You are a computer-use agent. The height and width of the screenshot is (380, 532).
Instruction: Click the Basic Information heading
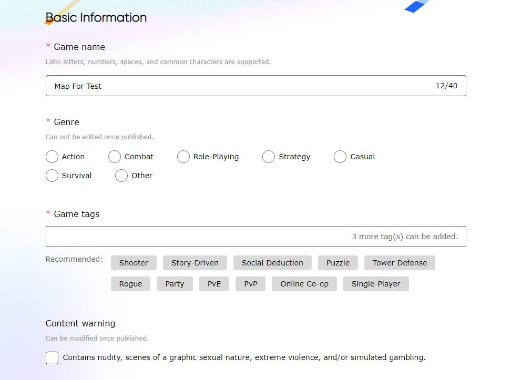[x=96, y=18]
